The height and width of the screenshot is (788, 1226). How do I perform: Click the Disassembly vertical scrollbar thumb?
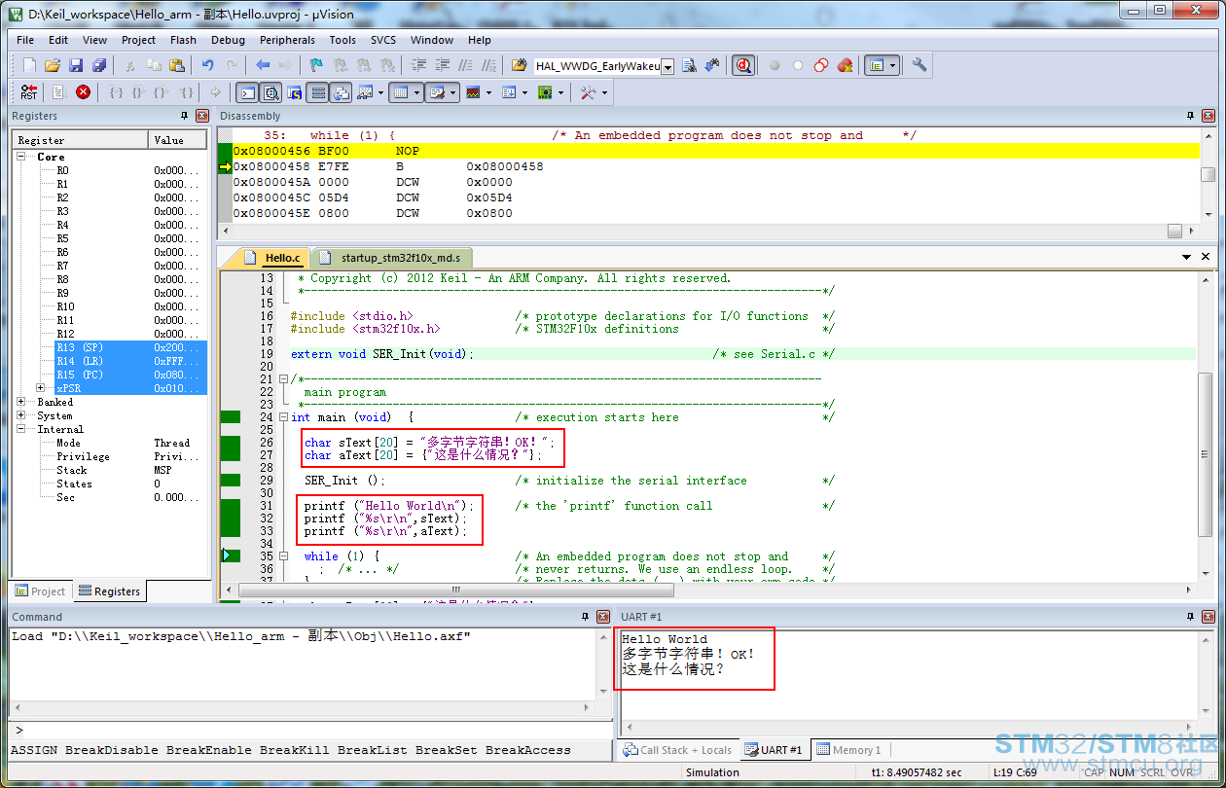pyautogui.click(x=1208, y=174)
